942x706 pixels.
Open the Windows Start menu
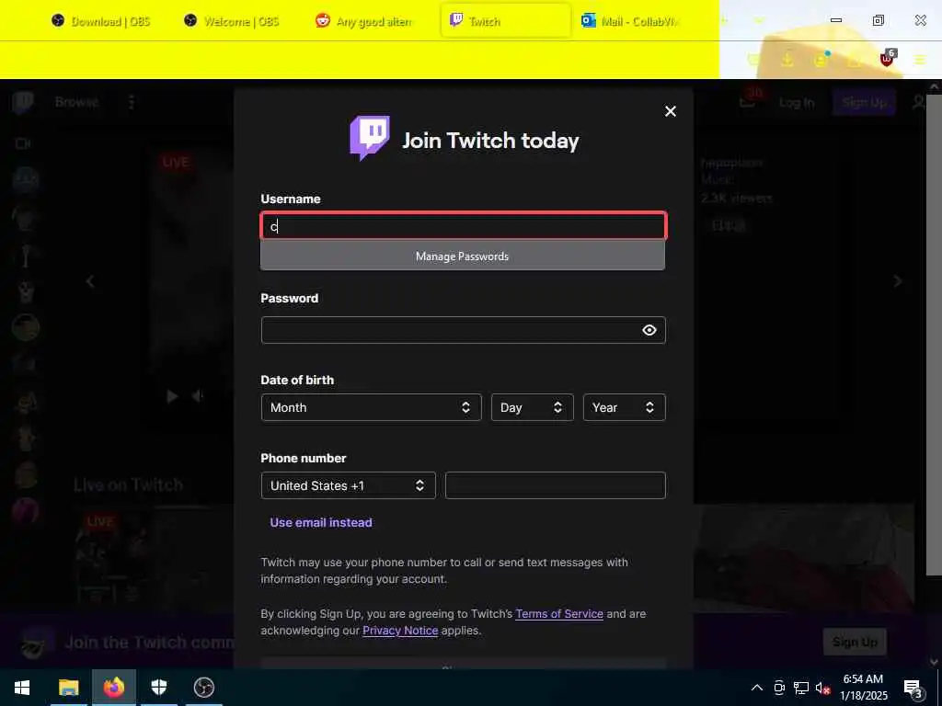tap(22, 688)
